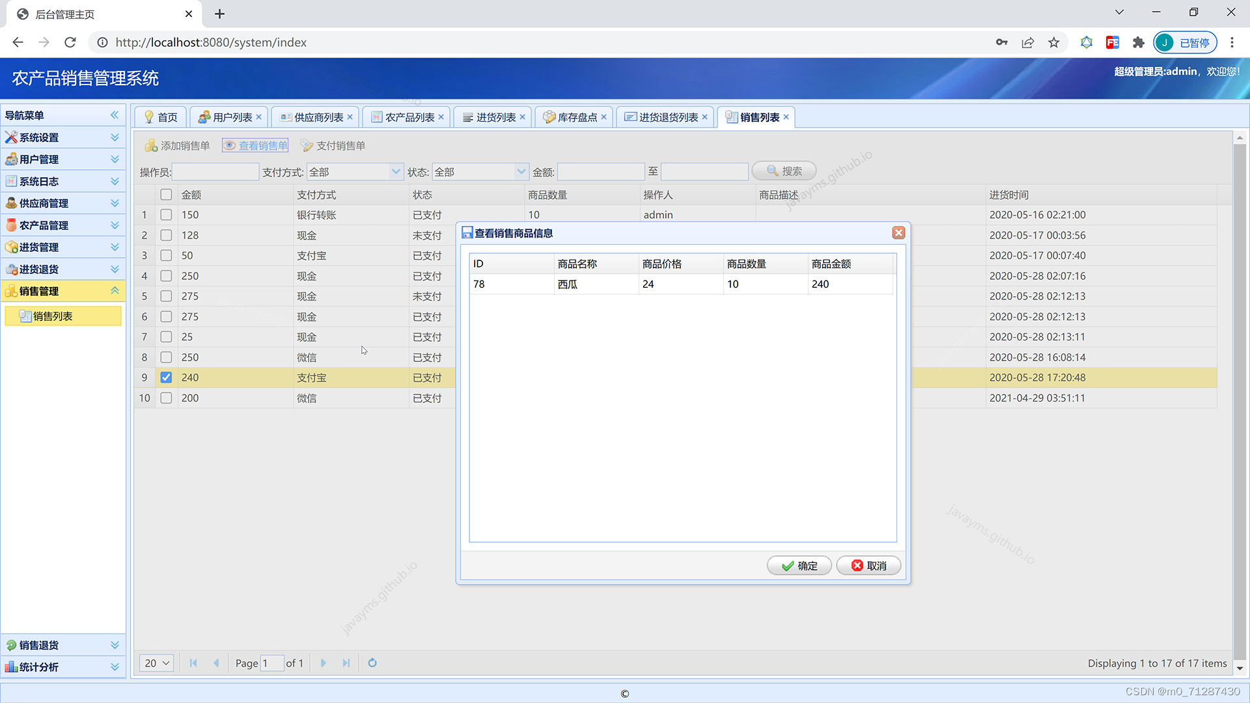Image resolution: width=1250 pixels, height=703 pixels.
Task: Click the 支付销售单 toolbar icon
Action: (307, 146)
